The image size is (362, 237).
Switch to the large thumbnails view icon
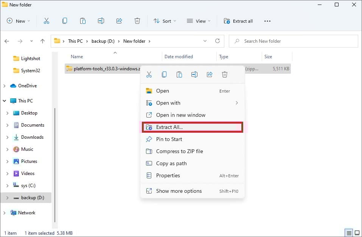(357, 233)
